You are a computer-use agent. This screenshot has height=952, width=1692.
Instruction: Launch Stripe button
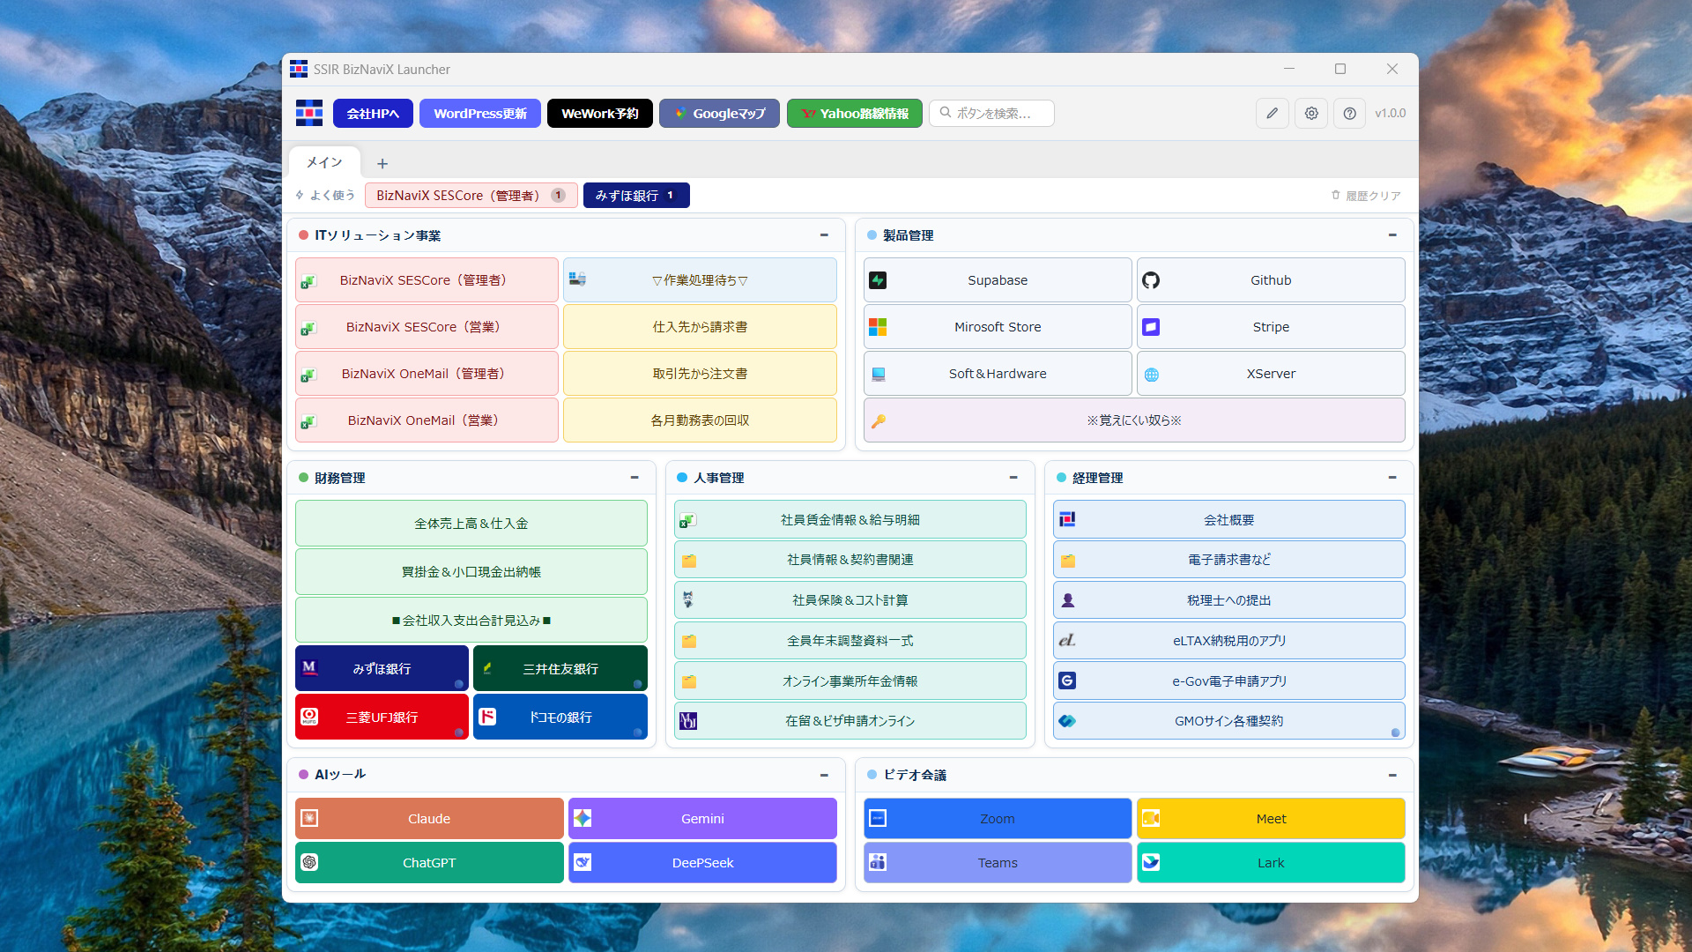(x=1271, y=327)
